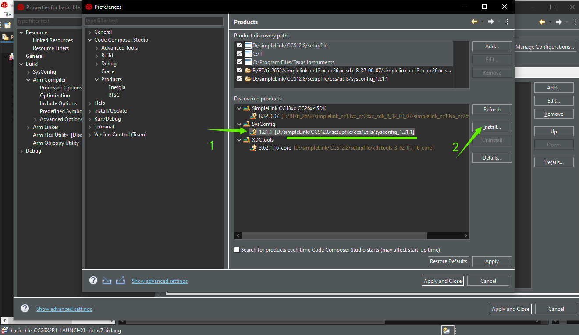Image resolution: width=579 pixels, height=335 pixels.
Task: Uncheck C:/Program Files/Texas Instruments path
Action: tap(239, 62)
